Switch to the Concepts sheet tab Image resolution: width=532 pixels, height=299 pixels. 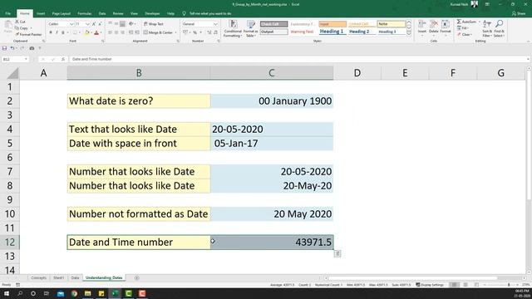(39, 277)
